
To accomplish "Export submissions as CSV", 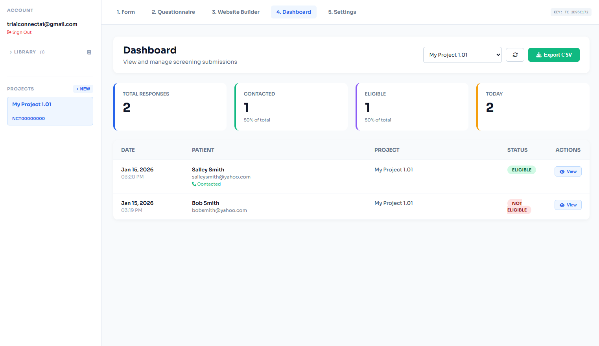I will (554, 55).
